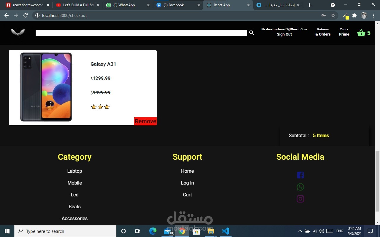
Task: Click the search magnifier icon
Action: coord(251,33)
